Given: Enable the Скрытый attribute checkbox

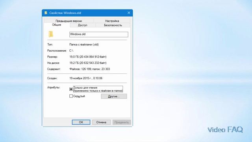Looking at the screenshot, I should tap(71, 96).
